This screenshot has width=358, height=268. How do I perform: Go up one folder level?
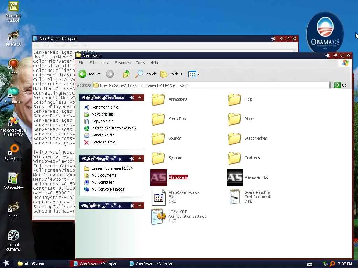coord(126,74)
